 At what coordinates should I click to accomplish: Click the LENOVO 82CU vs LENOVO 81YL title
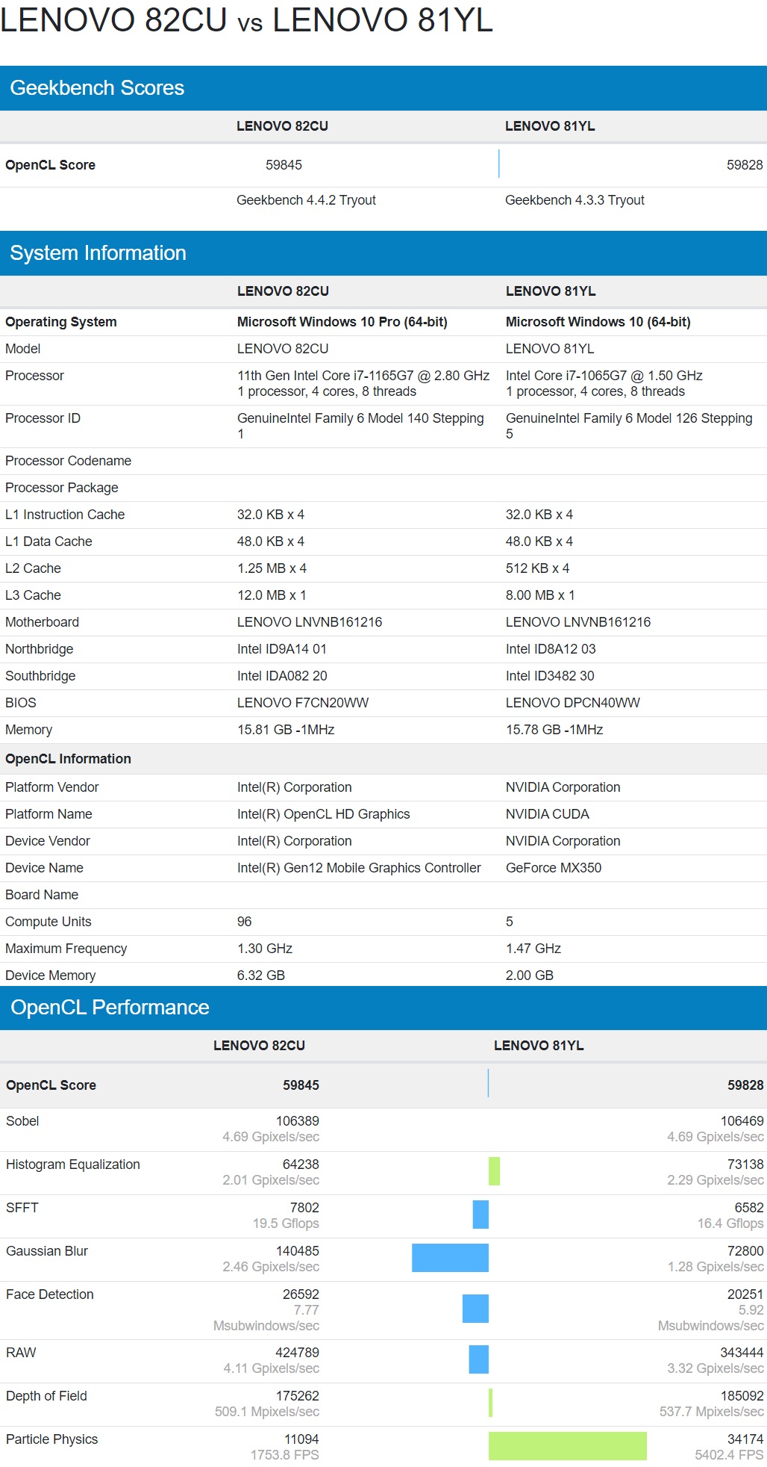pyautogui.click(x=246, y=20)
